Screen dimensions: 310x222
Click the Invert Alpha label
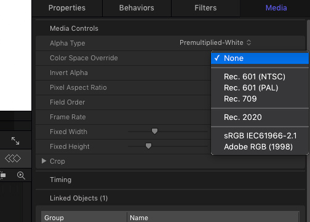[x=69, y=73]
